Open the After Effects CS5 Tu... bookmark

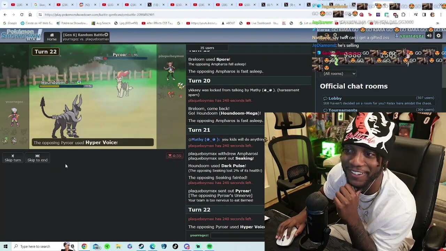(x=157, y=23)
